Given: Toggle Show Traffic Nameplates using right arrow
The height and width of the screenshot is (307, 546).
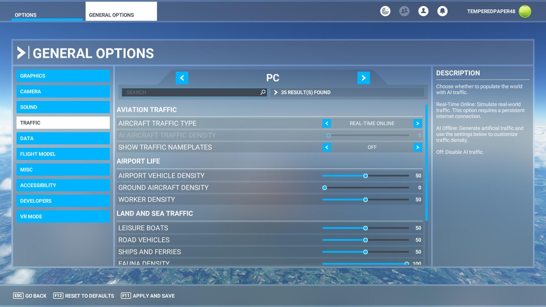Looking at the screenshot, I should (x=417, y=147).
